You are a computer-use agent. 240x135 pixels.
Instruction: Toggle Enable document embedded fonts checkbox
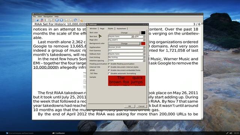tap(109, 70)
